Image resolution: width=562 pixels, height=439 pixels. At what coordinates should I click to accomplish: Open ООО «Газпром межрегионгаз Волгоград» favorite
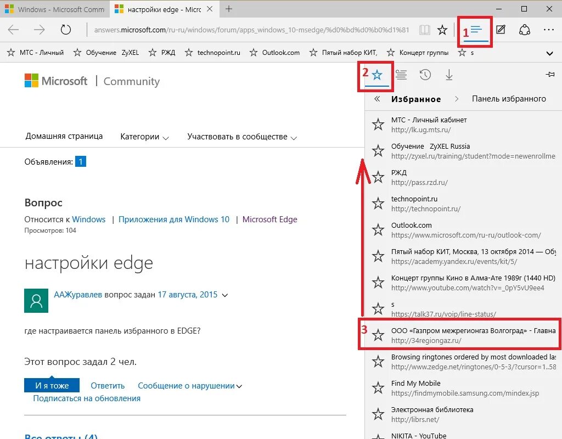(x=463, y=335)
